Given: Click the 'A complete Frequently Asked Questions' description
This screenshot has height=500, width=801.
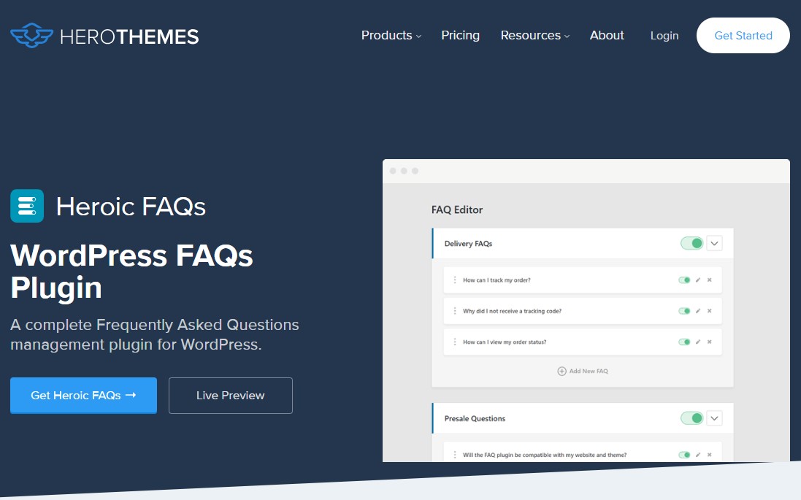Looking at the screenshot, I should [x=155, y=334].
